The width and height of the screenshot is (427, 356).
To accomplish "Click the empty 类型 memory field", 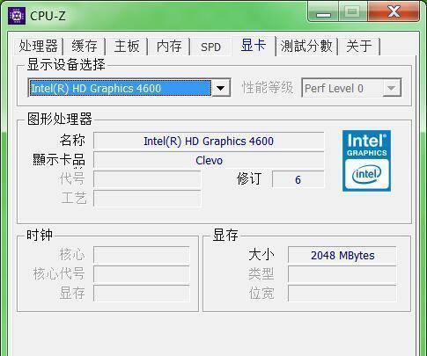I will (x=342, y=274).
